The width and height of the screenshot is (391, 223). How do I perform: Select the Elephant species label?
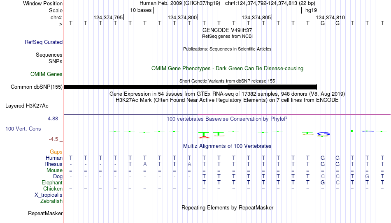52,182
